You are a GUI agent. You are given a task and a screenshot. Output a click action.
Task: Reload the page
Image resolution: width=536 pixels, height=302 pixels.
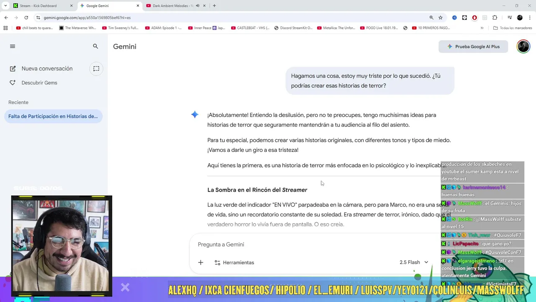pos(26,18)
